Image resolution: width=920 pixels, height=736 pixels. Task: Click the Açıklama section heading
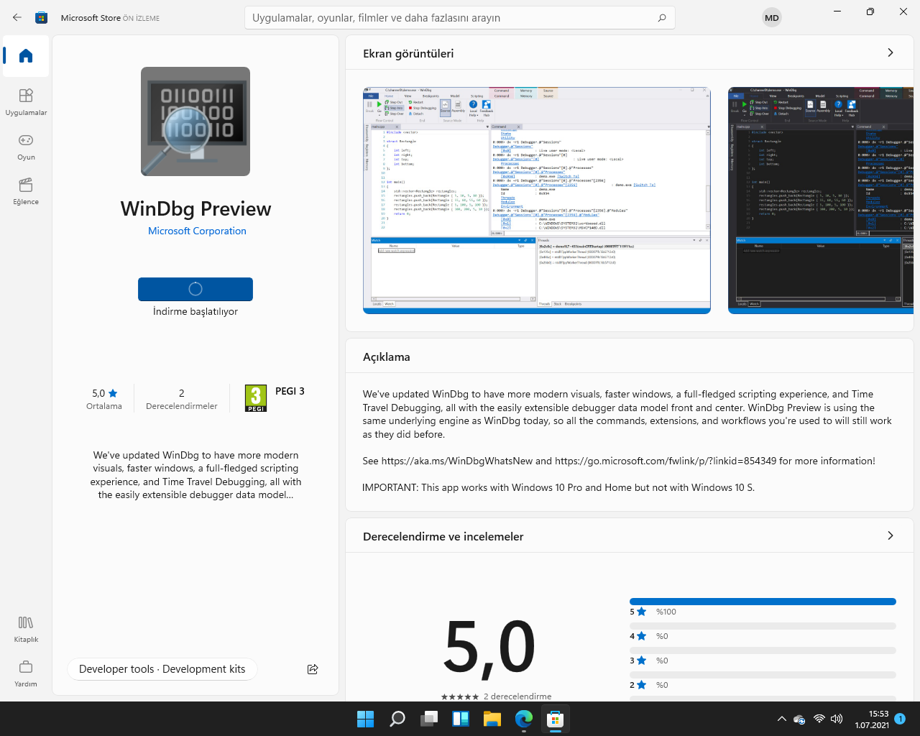coord(387,356)
